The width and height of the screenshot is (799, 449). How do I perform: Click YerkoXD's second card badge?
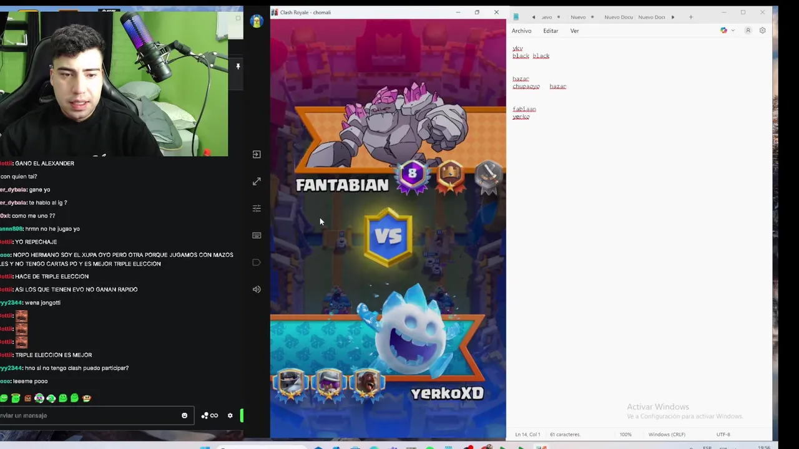[x=329, y=385]
